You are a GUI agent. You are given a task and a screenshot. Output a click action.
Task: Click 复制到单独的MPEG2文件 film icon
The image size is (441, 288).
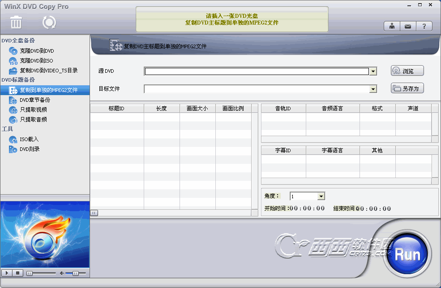[13, 90]
